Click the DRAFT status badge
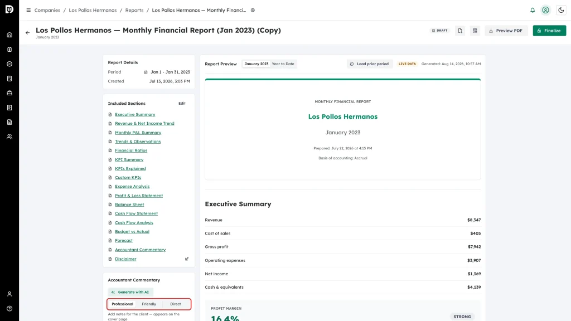 439,31
